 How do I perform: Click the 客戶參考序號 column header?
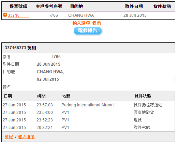pos(49,6)
